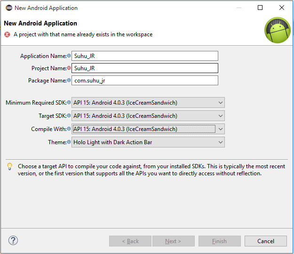The height and width of the screenshot is (254, 294).
Task: Click info icon beside Target SDK label
Action: tap(69, 115)
